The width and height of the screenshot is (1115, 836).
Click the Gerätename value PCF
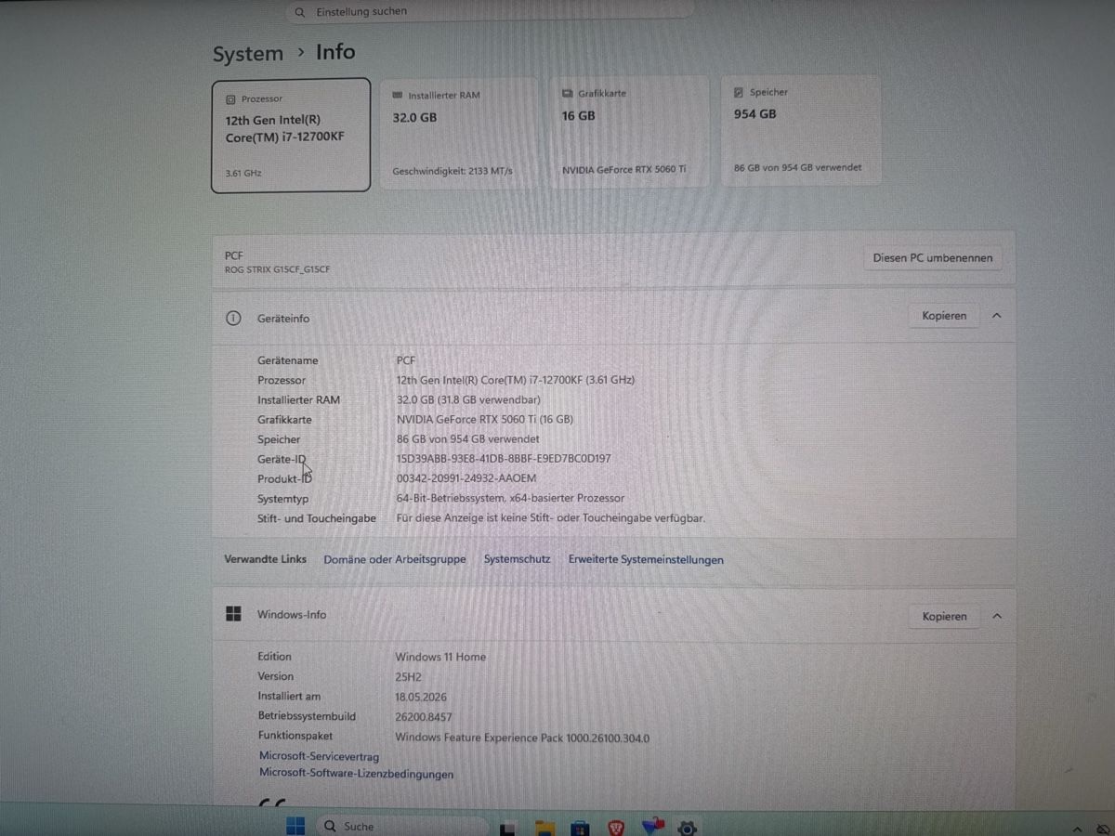[406, 360]
